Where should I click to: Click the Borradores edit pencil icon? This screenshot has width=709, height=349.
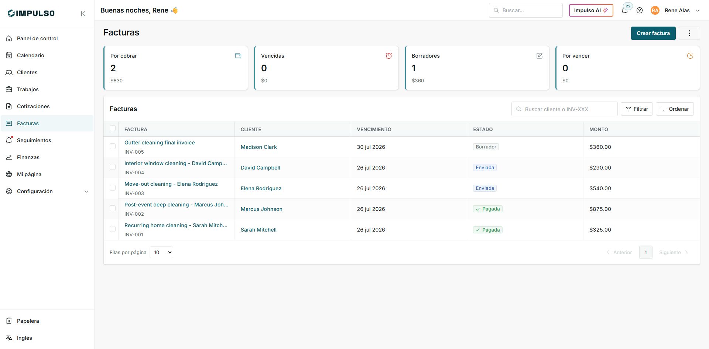point(540,56)
